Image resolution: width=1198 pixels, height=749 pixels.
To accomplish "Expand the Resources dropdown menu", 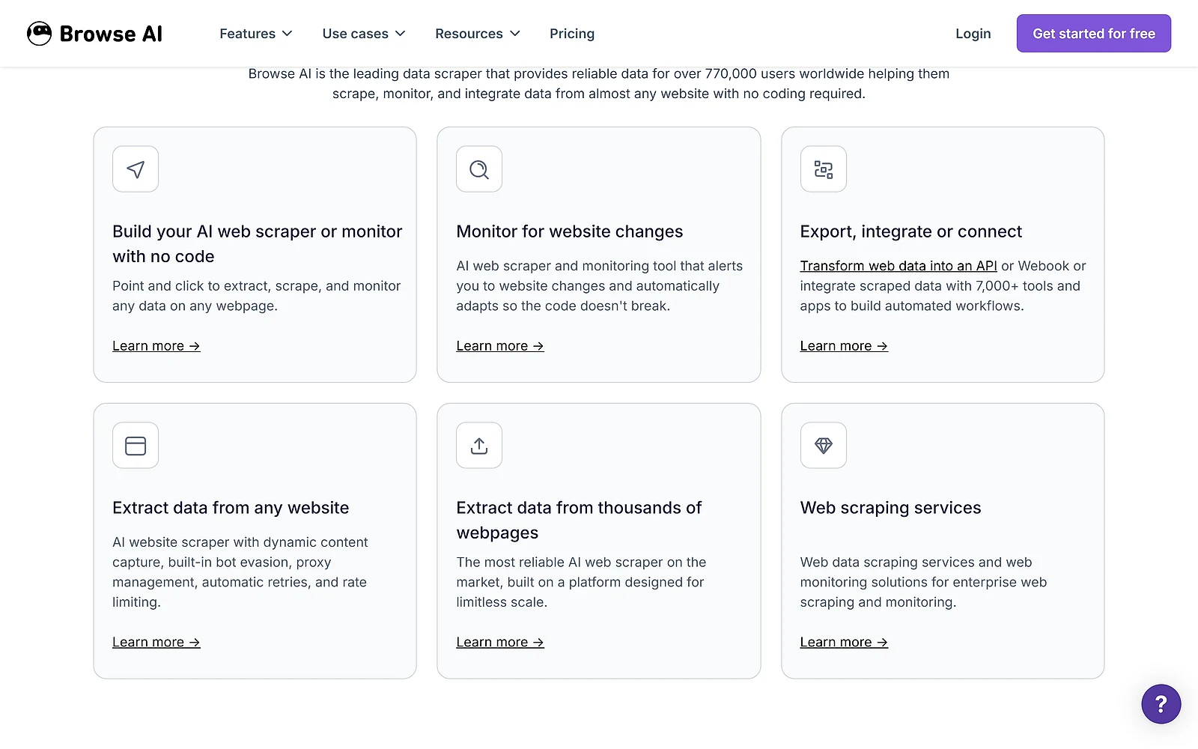I will [x=478, y=34].
